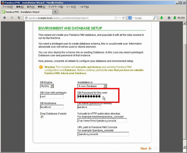The image size is (187, 153).
Task: Bookmark this page with the star icon
Action: (116, 18)
